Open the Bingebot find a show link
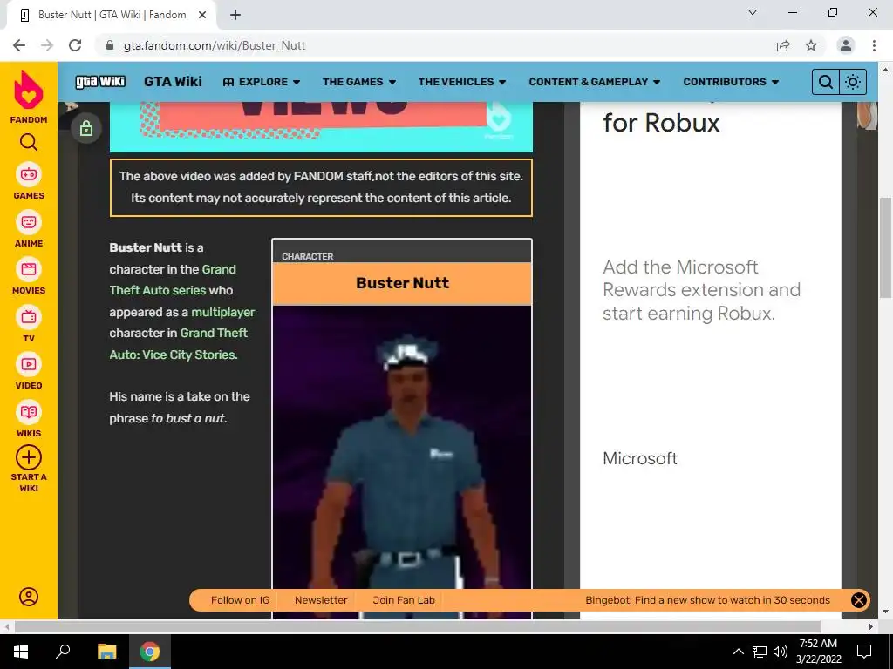 click(707, 600)
